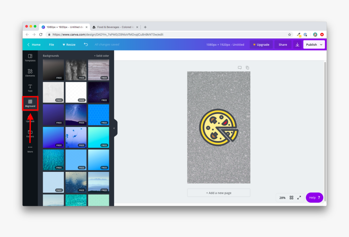Open grid view of pages
The image size is (349, 237).
[291, 198]
